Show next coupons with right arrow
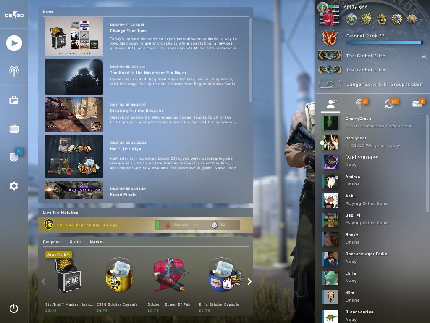Image resolution: width=430 pixels, height=323 pixels. (249, 281)
